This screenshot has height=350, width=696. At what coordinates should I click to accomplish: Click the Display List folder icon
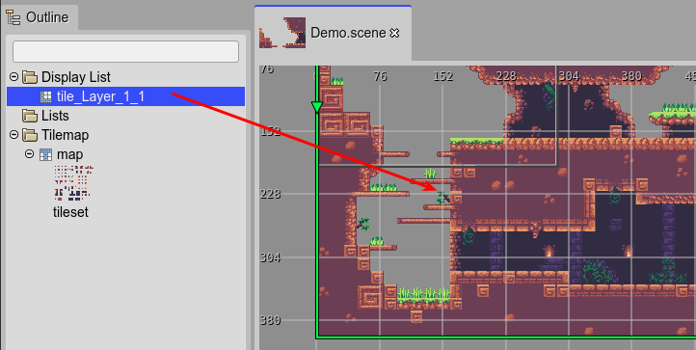pos(30,77)
